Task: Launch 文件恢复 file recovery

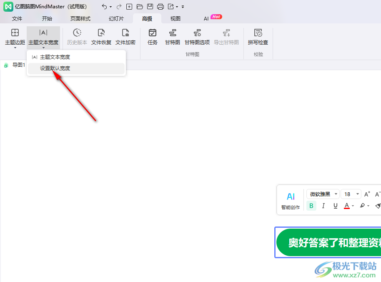Action: 101,37
